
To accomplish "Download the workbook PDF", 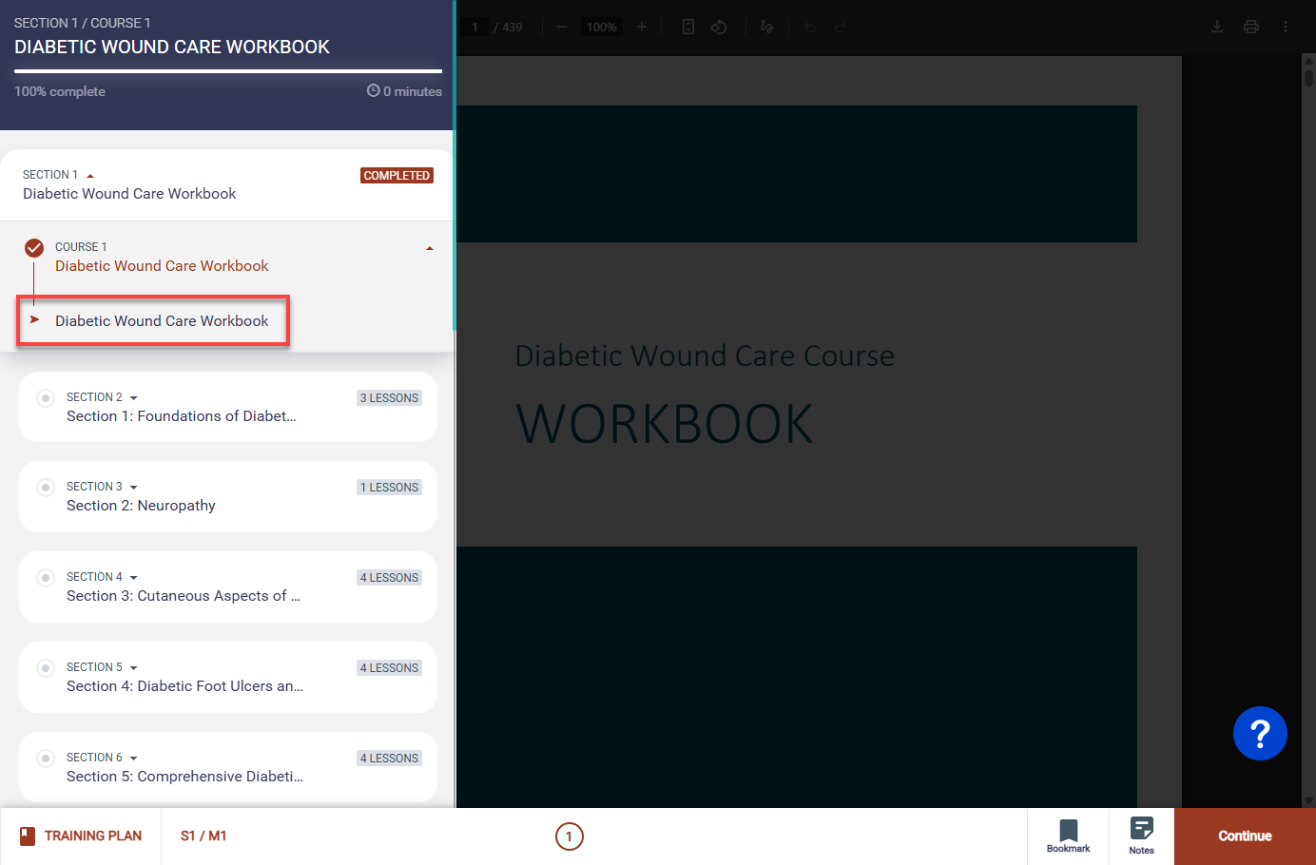I will 1217,27.
